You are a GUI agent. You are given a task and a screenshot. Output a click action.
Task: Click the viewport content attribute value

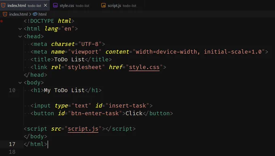pos(199,51)
